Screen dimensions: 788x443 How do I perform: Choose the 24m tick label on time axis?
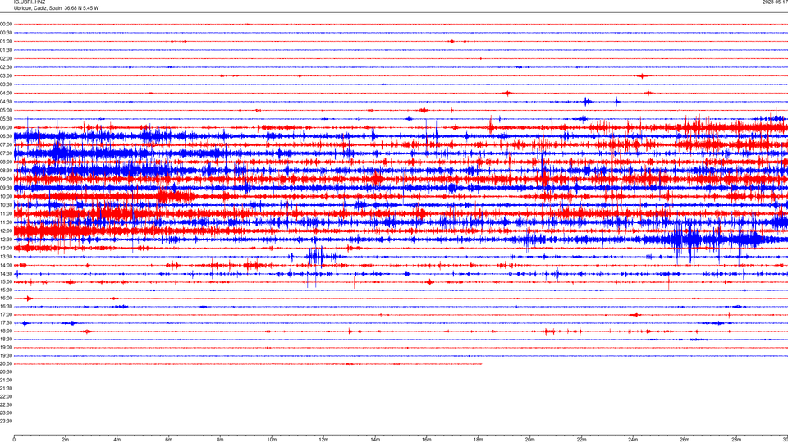coord(633,440)
